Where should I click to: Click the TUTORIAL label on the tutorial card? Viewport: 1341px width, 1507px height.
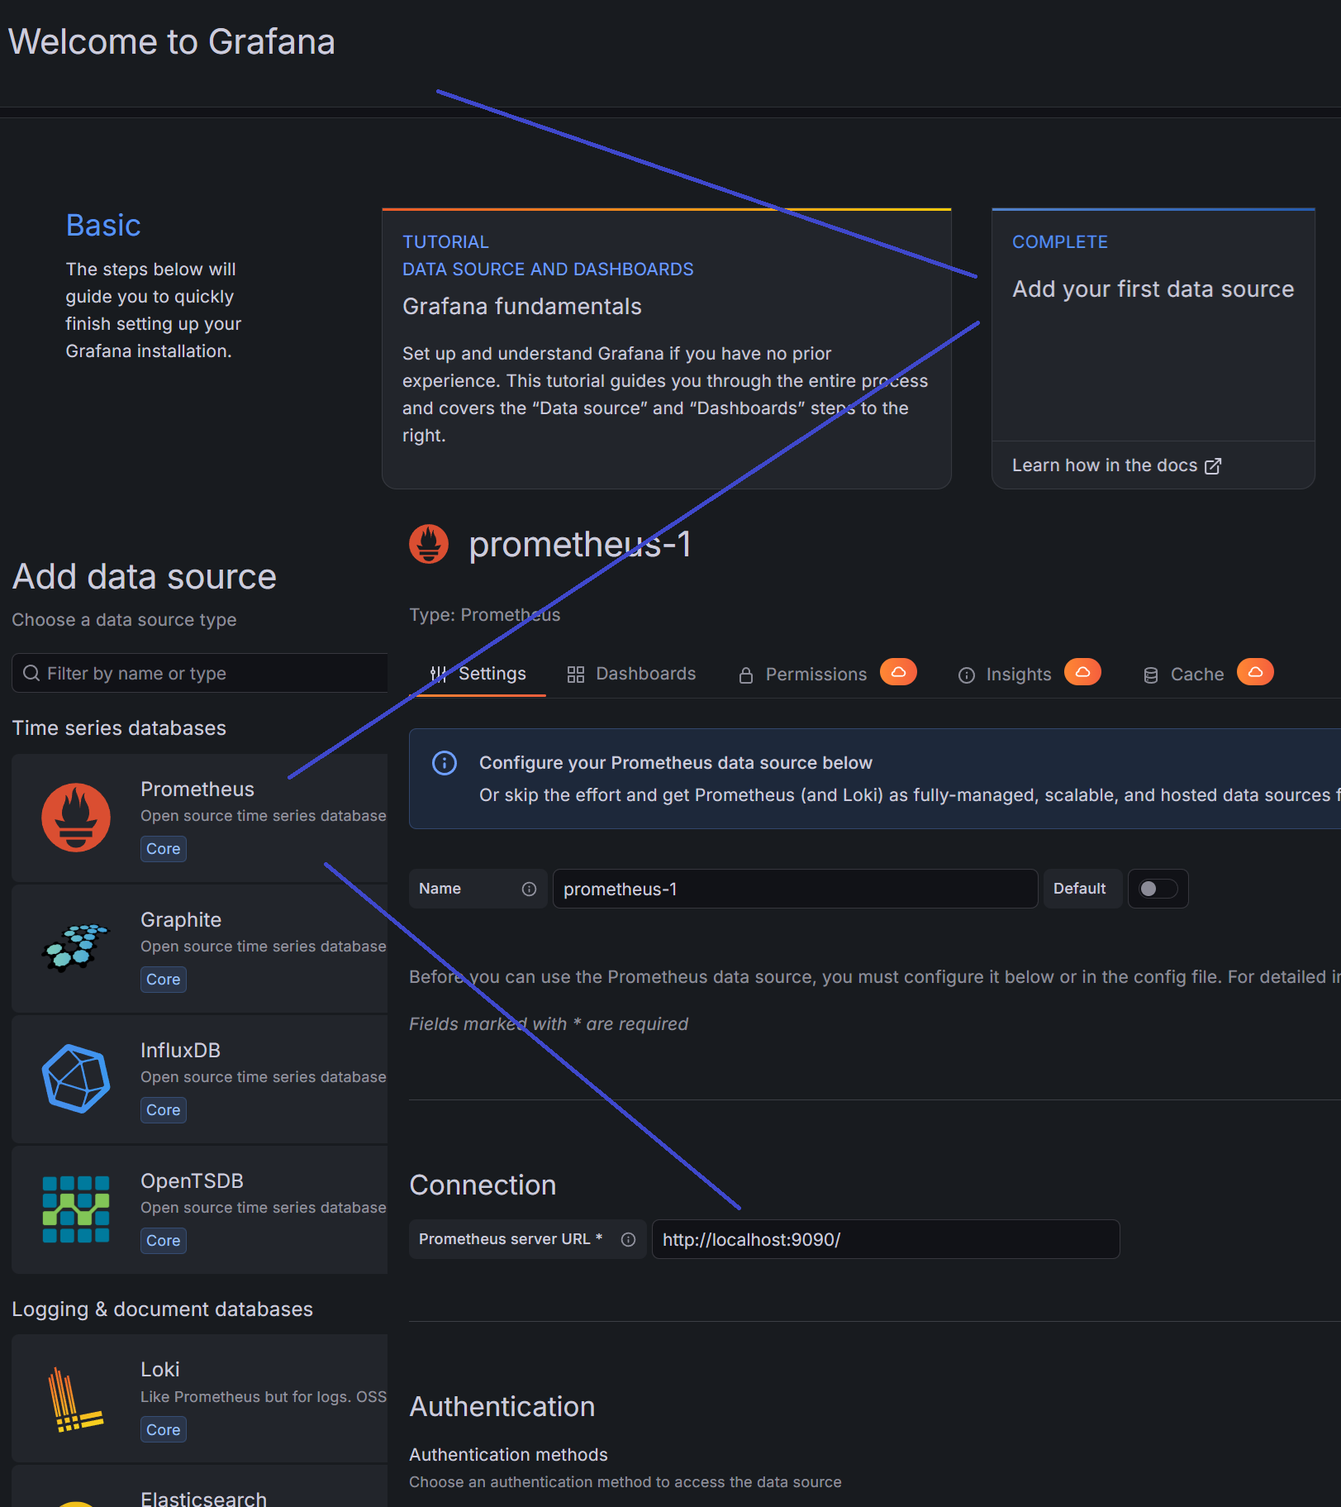point(446,242)
